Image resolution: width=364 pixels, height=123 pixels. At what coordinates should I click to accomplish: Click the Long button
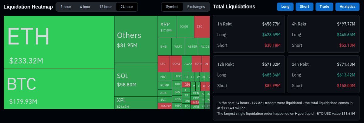(285, 7)
